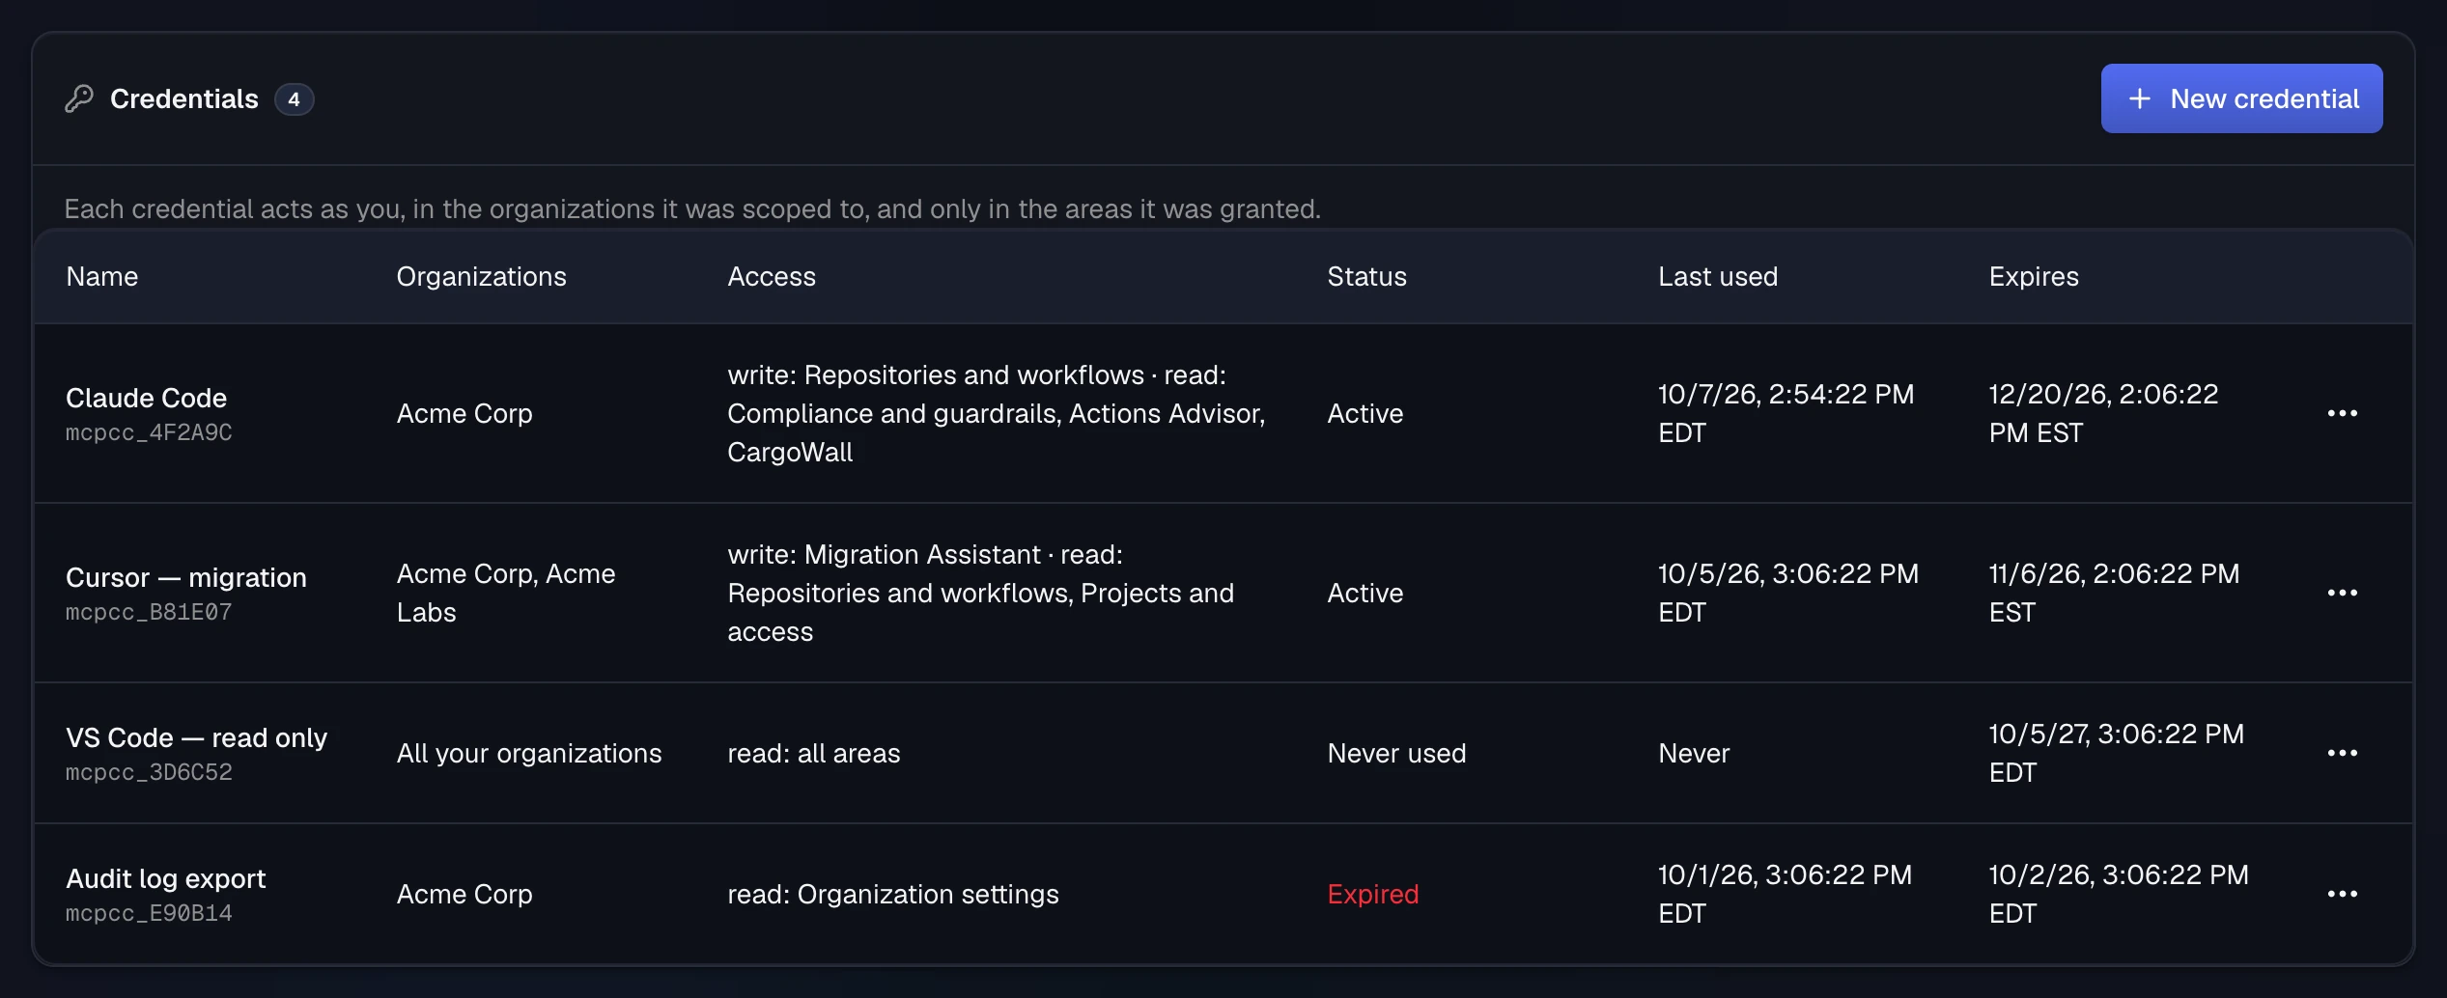2447x998 pixels.
Task: Click the read: all areas access text
Action: click(x=813, y=753)
